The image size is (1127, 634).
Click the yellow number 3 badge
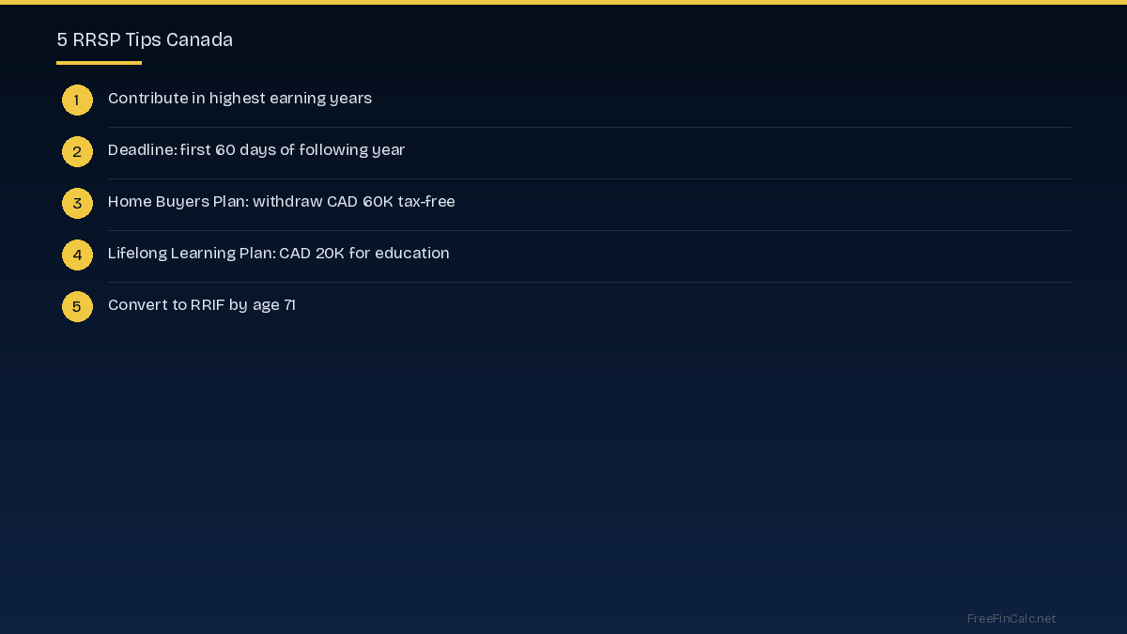[77, 203]
